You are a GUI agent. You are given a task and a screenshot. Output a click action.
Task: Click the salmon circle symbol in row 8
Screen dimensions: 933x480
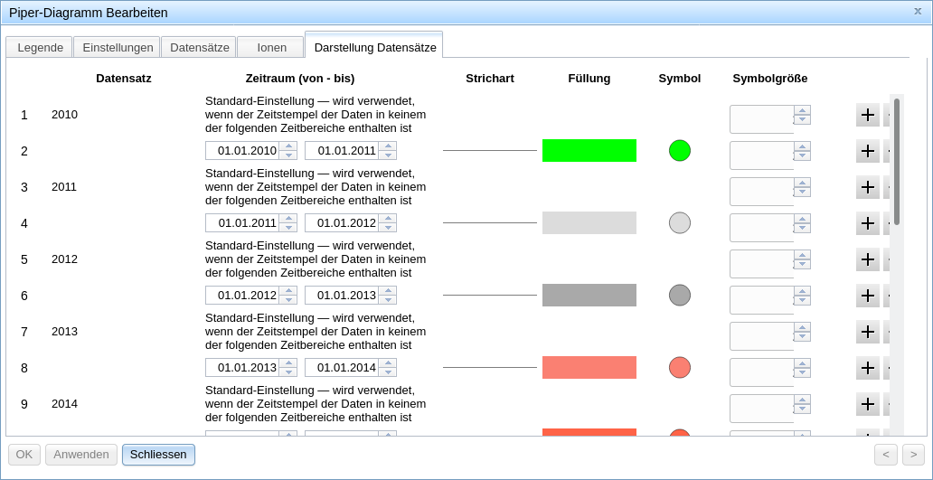tap(680, 368)
